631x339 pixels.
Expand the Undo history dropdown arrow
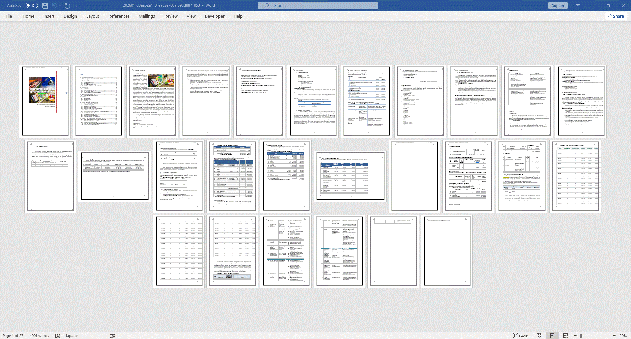tap(60, 6)
